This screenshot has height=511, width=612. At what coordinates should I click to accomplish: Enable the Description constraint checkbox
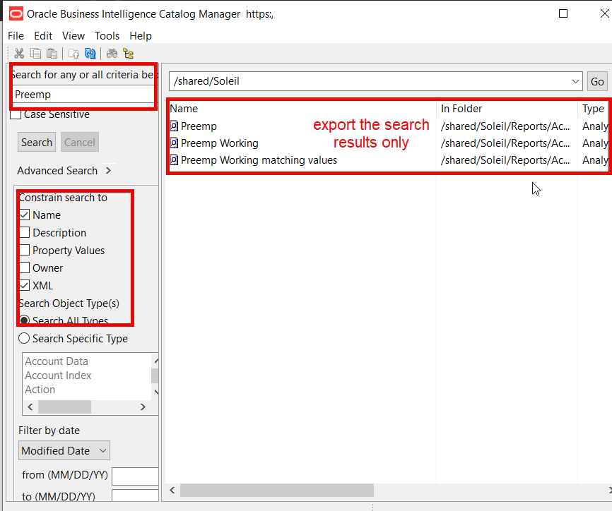pyautogui.click(x=25, y=232)
